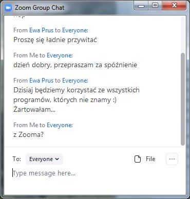This screenshot has width=190, height=199.
Task: Click the text 'Żartowałam...'
Action: click(x=34, y=109)
